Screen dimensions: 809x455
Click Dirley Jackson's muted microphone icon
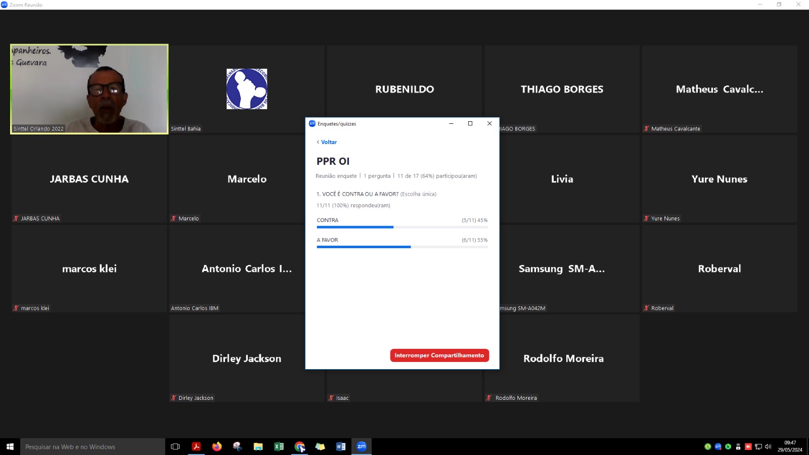point(173,398)
